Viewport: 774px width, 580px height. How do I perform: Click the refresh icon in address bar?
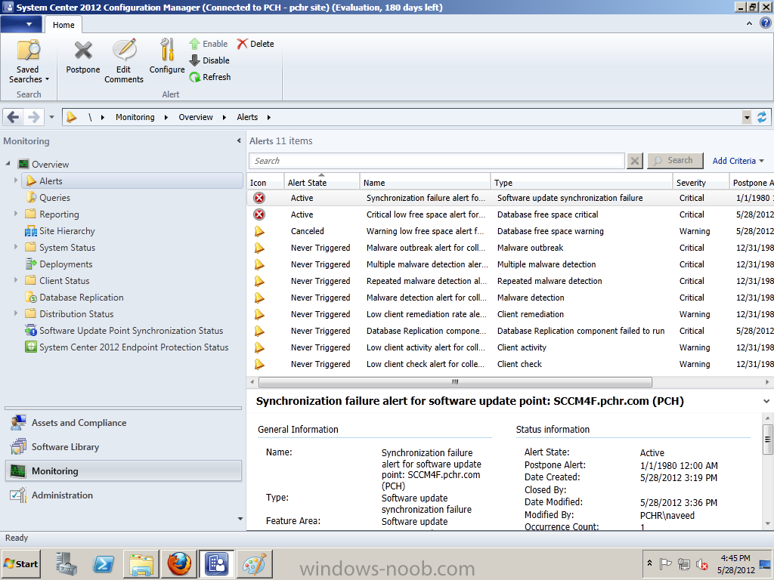tap(762, 117)
